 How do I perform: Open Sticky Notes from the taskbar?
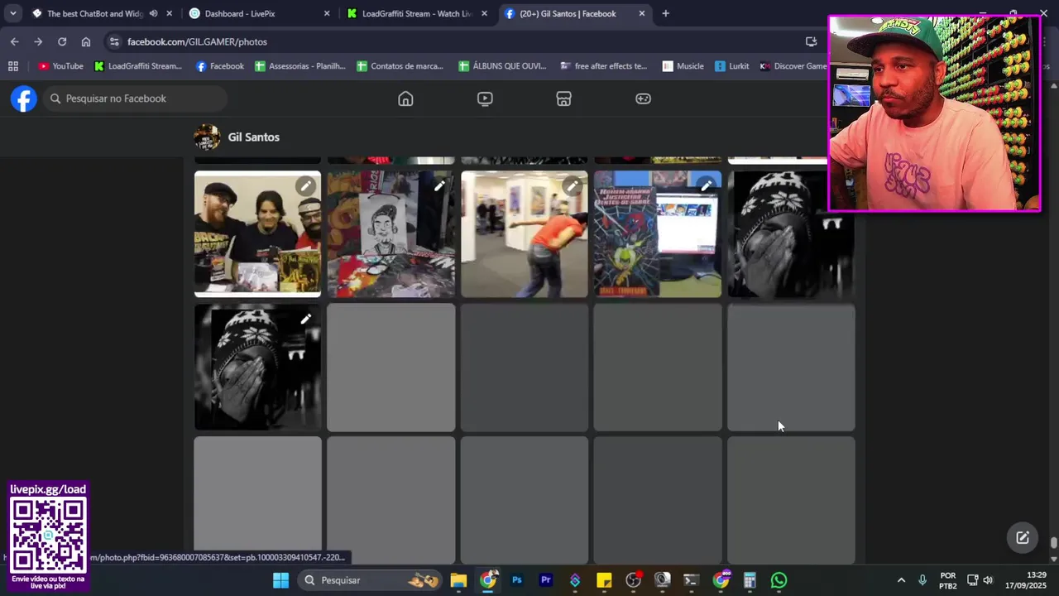coord(604,580)
